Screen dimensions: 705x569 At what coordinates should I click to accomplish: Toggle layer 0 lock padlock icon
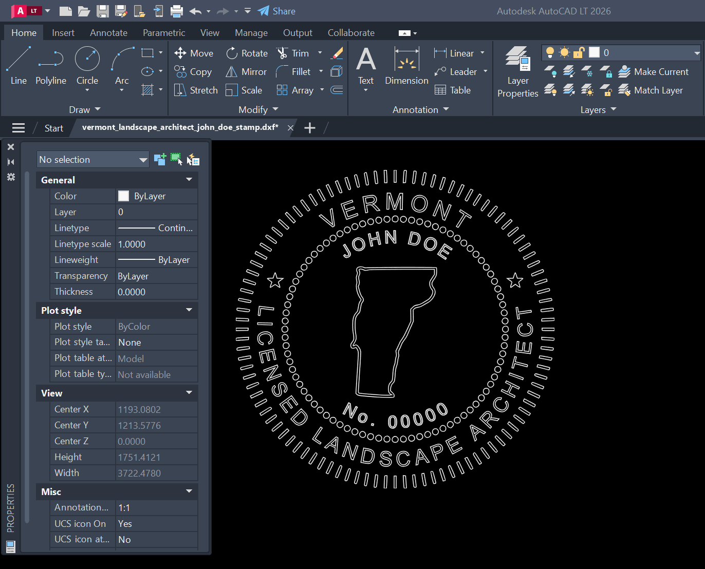[x=579, y=52]
